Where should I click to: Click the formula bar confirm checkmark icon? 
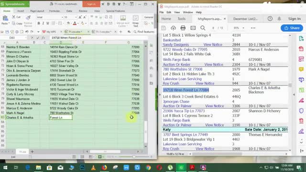38,38
